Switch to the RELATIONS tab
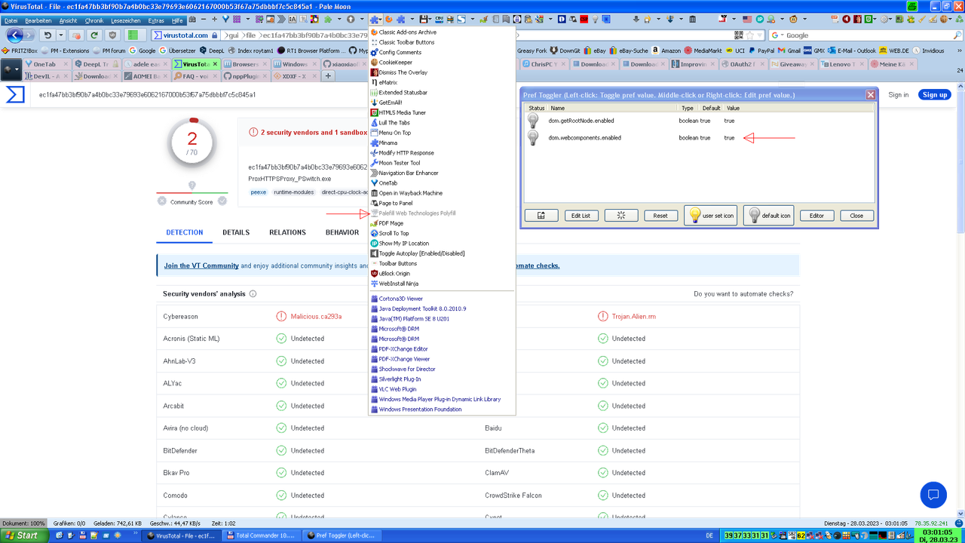This screenshot has width=965, height=543. [x=287, y=232]
